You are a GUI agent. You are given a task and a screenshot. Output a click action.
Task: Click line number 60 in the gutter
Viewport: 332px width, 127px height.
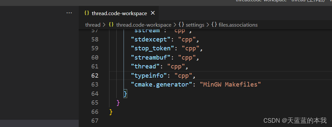tap(95, 58)
